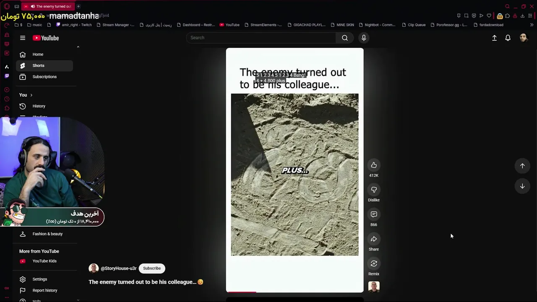This screenshot has height=302, width=537.
Task: Select Shorts in the sidebar
Action: pos(44,65)
